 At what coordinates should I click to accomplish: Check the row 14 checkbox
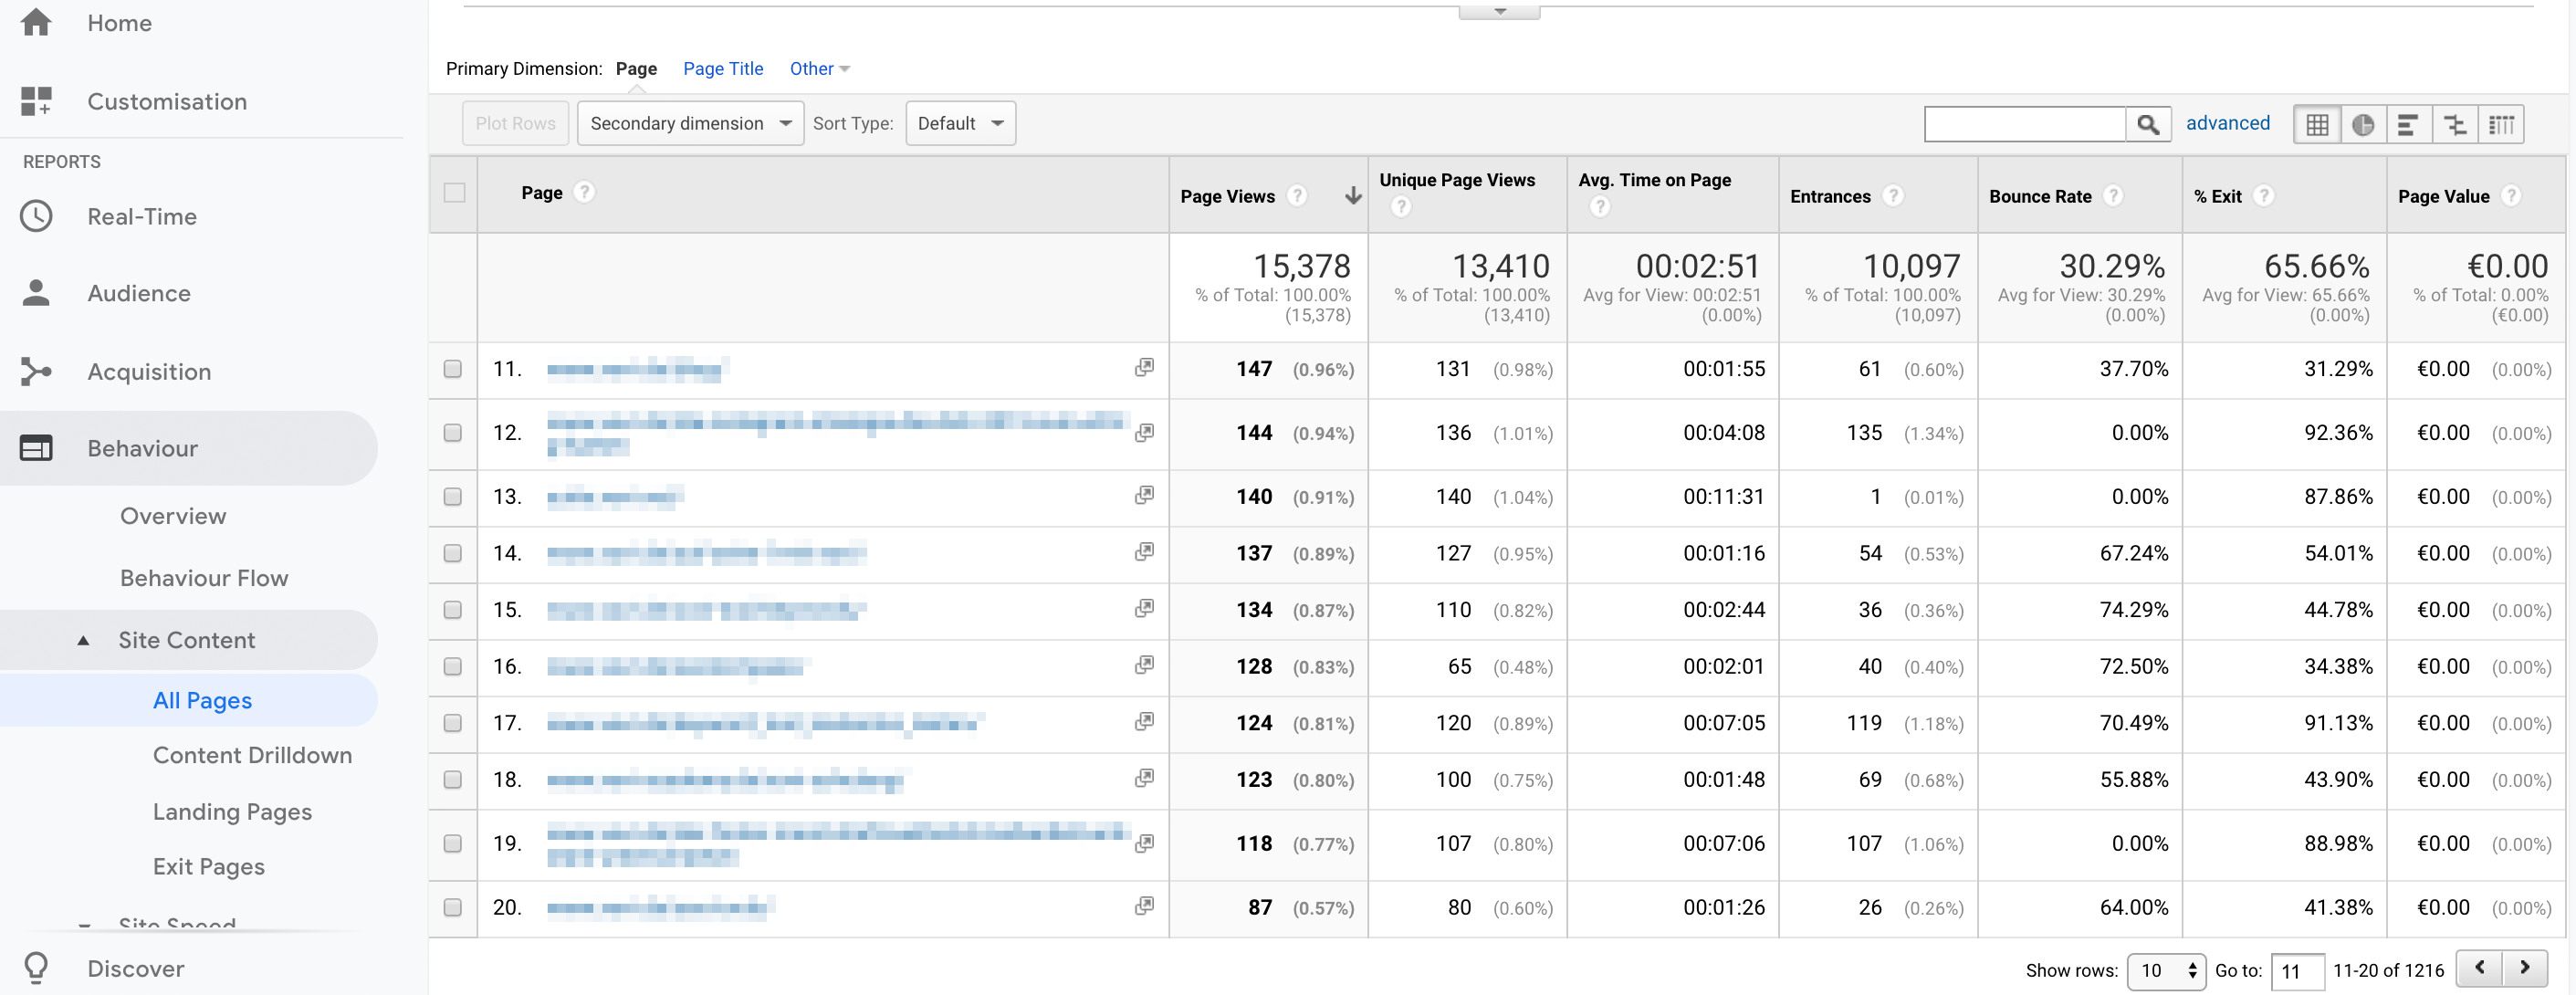[x=453, y=554]
